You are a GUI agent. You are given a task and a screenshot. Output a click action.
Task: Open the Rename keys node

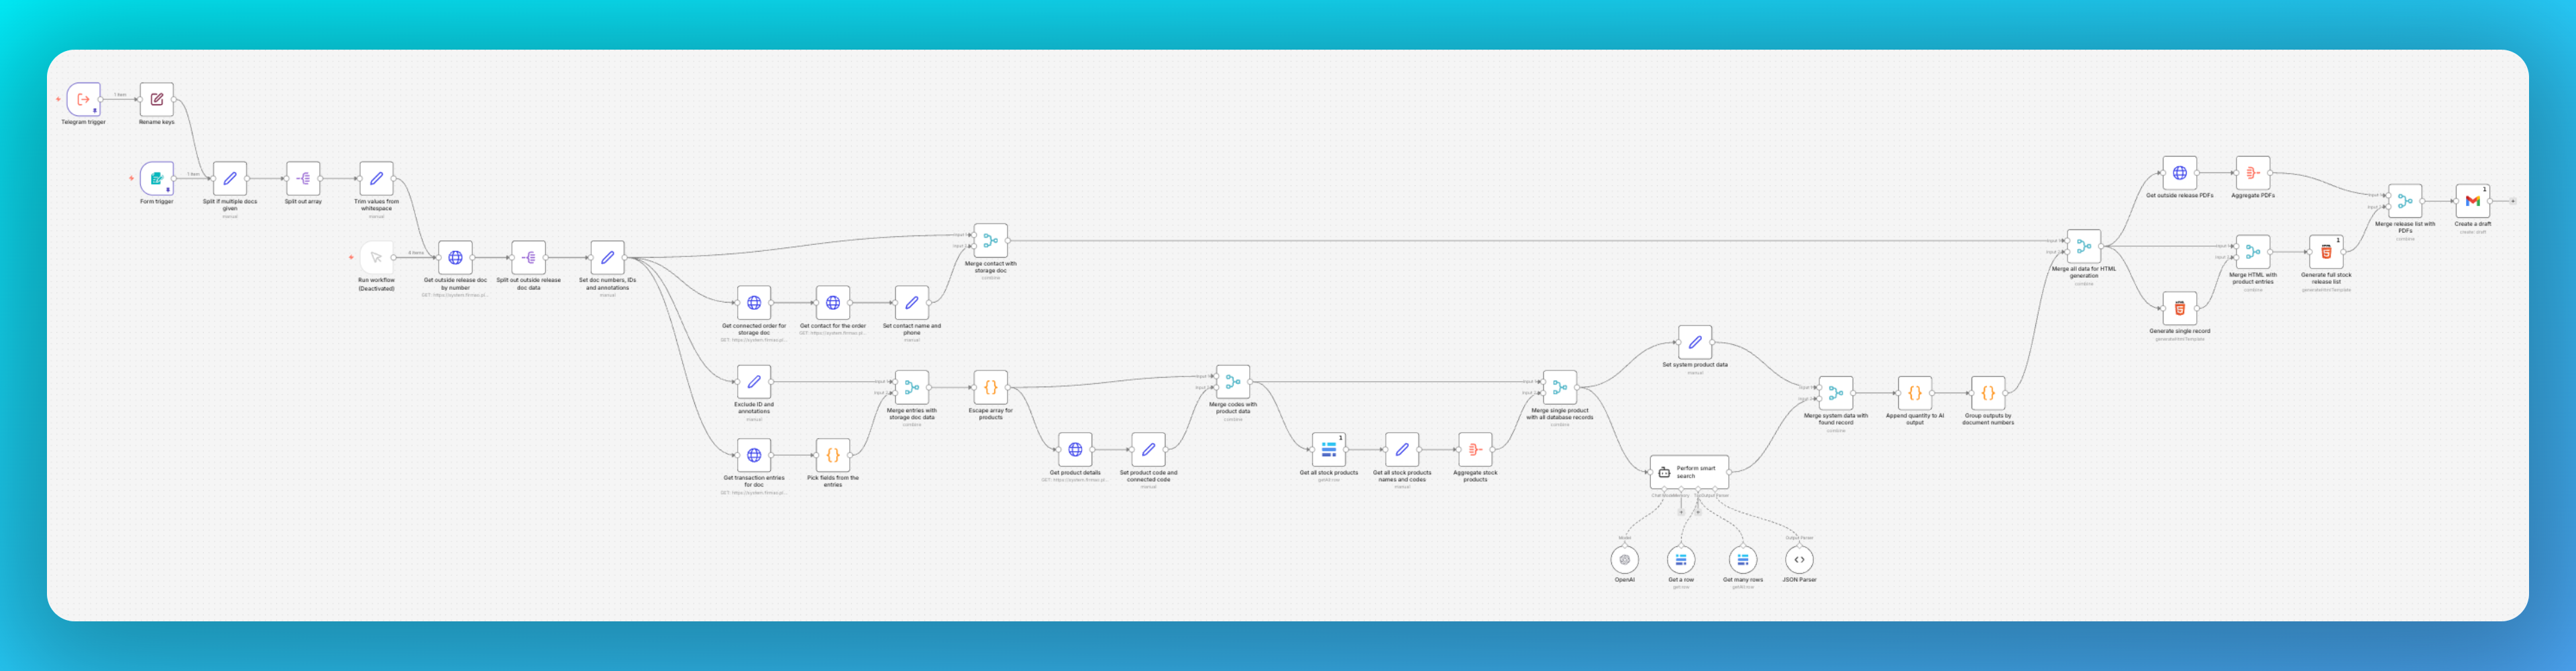(x=157, y=100)
